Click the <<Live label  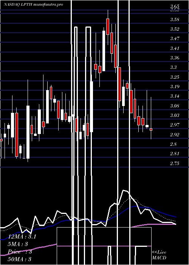click(x=159, y=253)
